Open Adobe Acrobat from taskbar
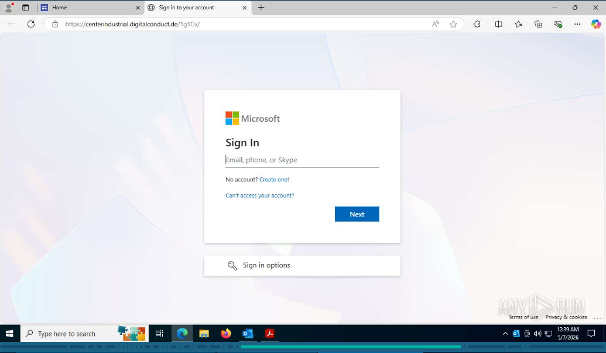This screenshot has height=353, width=606. point(270,334)
